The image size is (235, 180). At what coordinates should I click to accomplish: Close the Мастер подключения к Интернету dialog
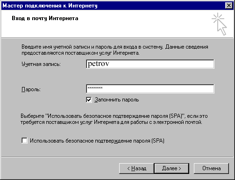tap(229, 6)
